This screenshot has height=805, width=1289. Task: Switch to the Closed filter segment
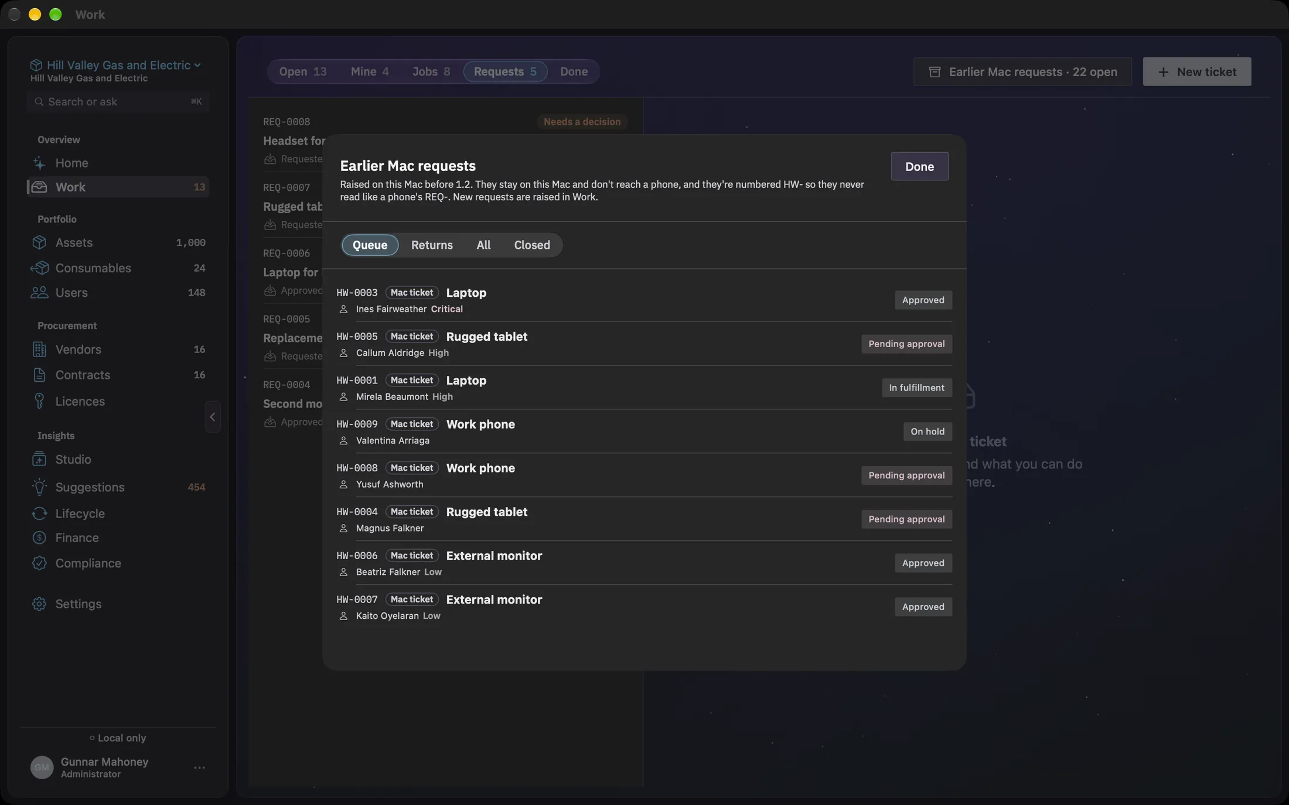532,245
